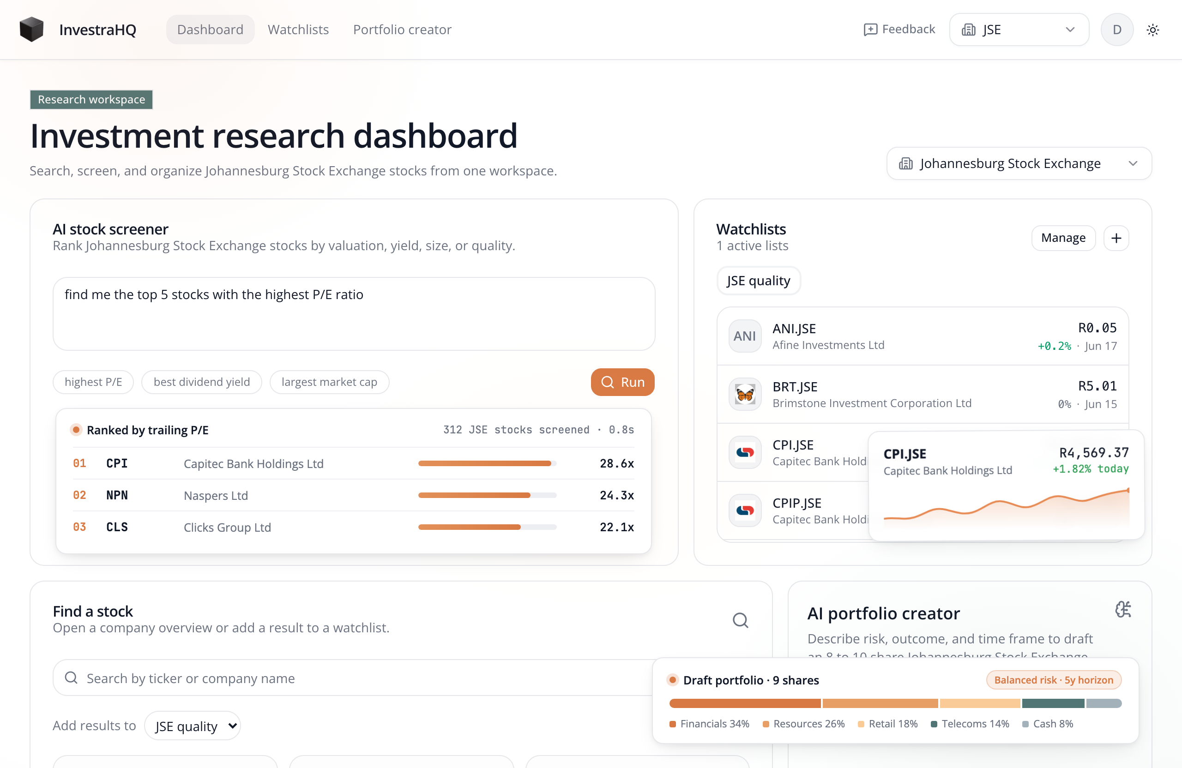Screen dimensions: 1182x768
Task: Click the building icon in the JSE selector
Action: pos(968,30)
